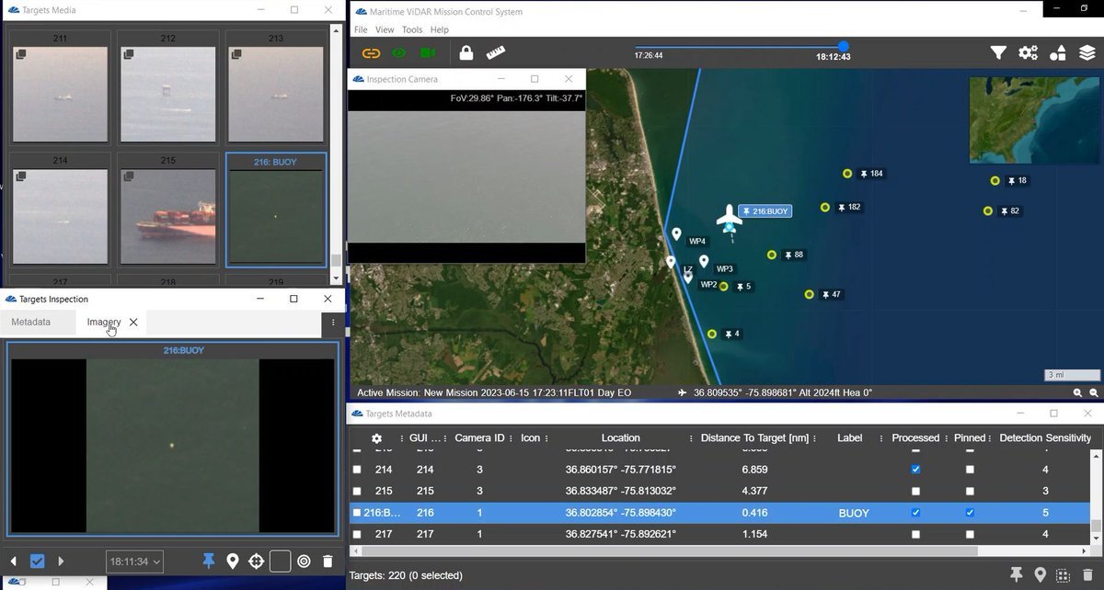
Task: Click the orange link icon in toolbar
Action: (x=371, y=53)
